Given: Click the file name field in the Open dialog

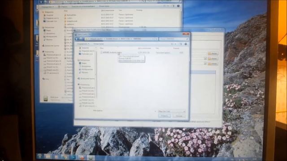Looking at the screenshot, I should pyautogui.click(x=130, y=111).
